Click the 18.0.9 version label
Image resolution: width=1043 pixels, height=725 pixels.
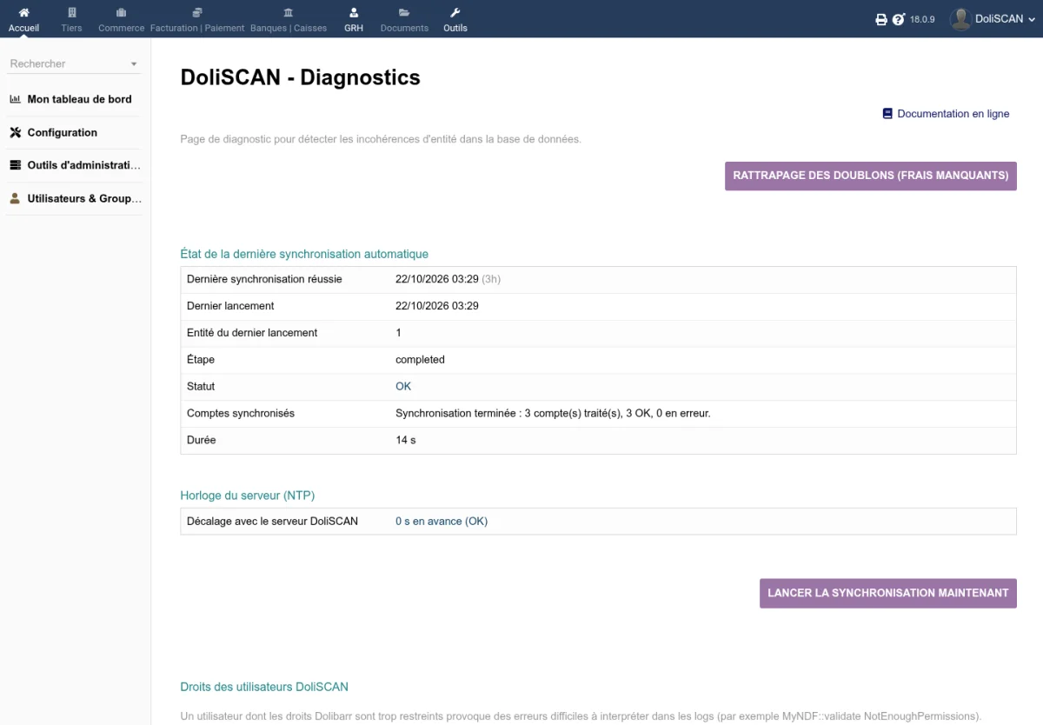pyautogui.click(x=922, y=19)
